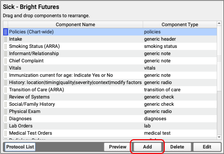
Task: Click drag handle beside Review of Systems
Action: 6,97
